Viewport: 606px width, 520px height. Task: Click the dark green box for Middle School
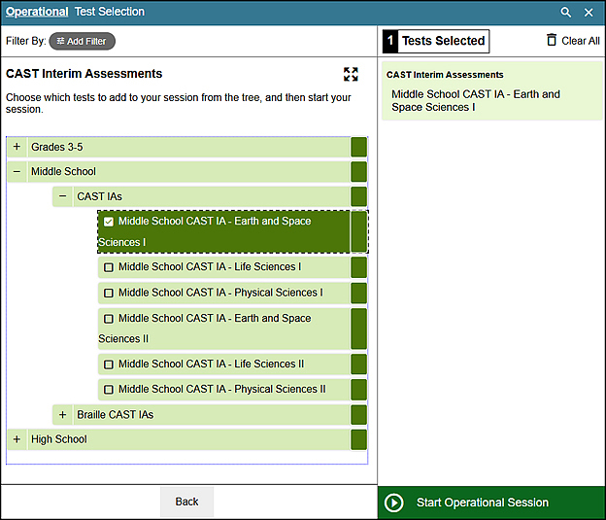358,172
